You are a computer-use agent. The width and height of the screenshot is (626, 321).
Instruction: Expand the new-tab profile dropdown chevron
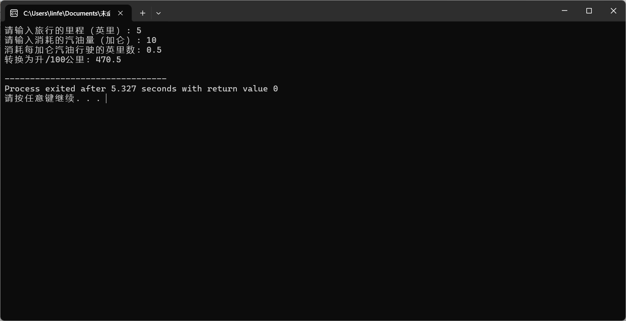coord(158,13)
